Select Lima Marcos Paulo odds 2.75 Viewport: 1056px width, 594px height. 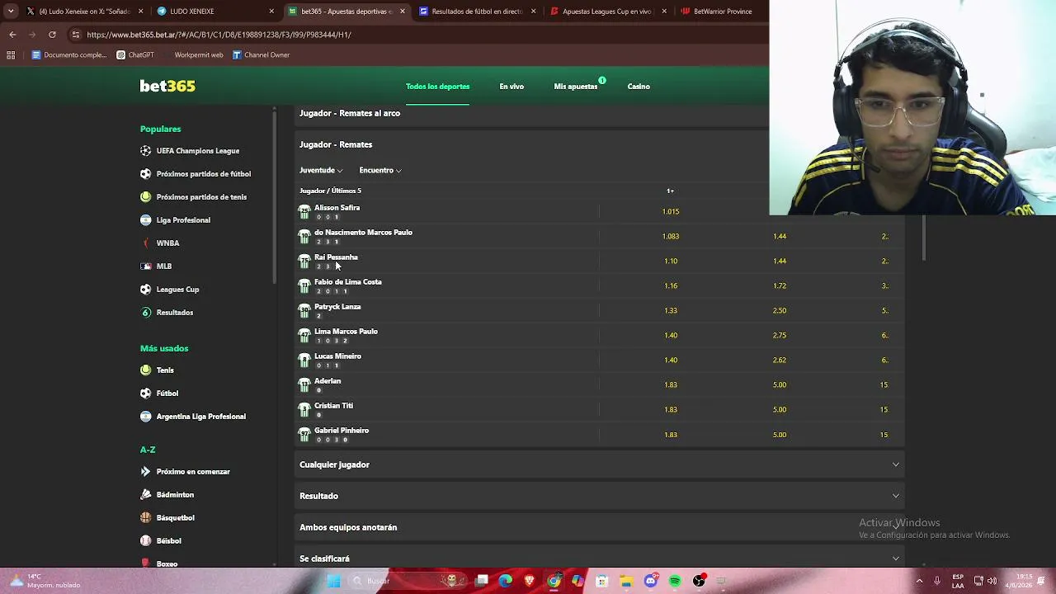click(780, 336)
